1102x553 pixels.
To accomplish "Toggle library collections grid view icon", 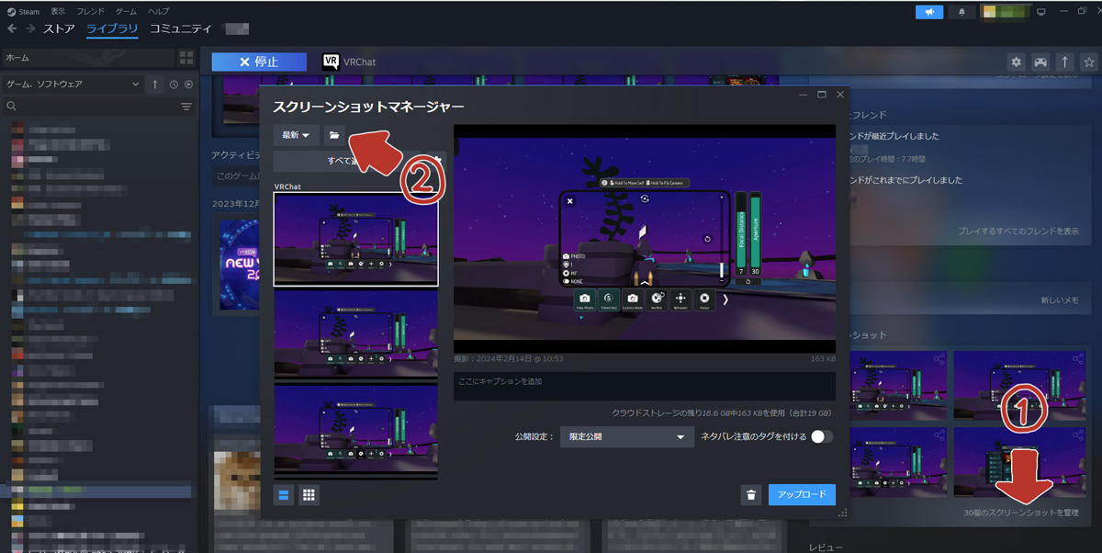I will [x=186, y=58].
